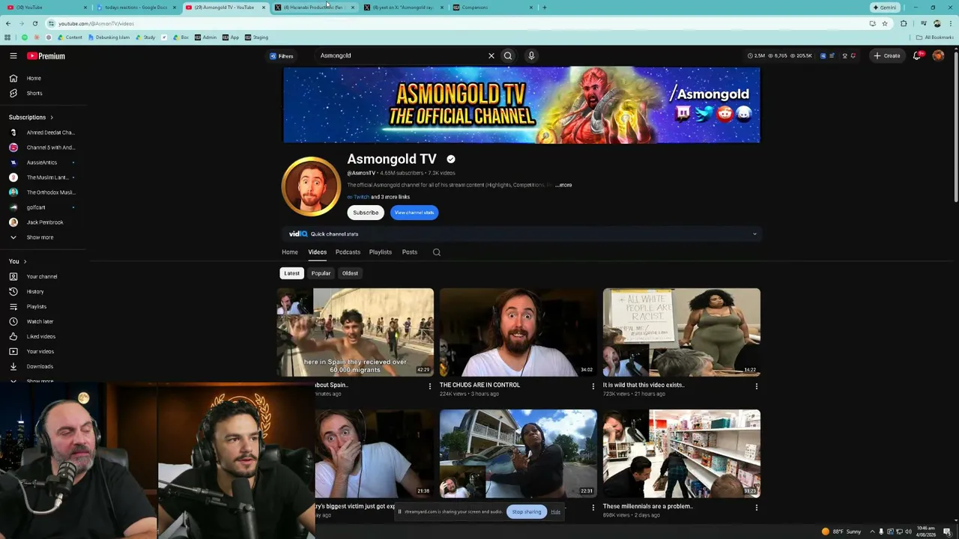The image size is (959, 539).
Task: Open the Chrome three-dot menu
Action: point(950,23)
